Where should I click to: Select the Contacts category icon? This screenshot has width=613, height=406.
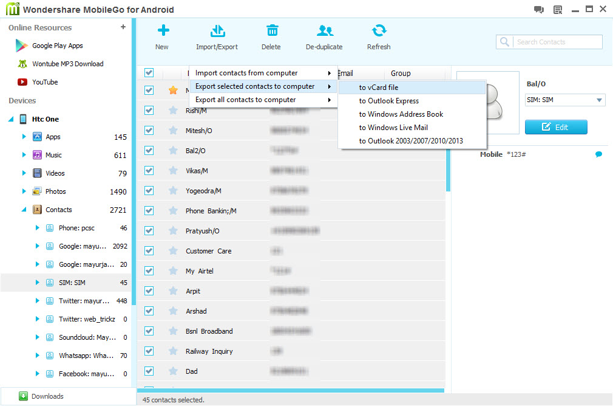pyautogui.click(x=37, y=210)
